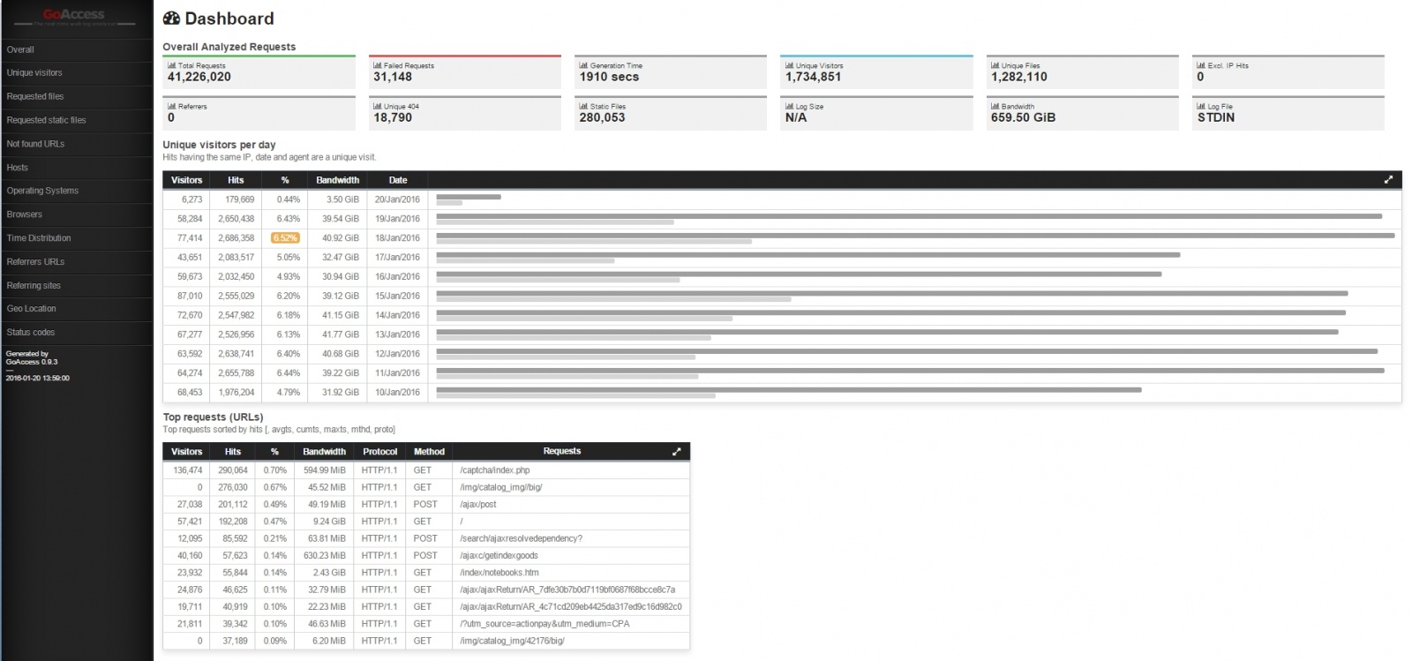Click the highlighted 6.52% badge
This screenshot has height=661, width=1412.
click(x=284, y=238)
